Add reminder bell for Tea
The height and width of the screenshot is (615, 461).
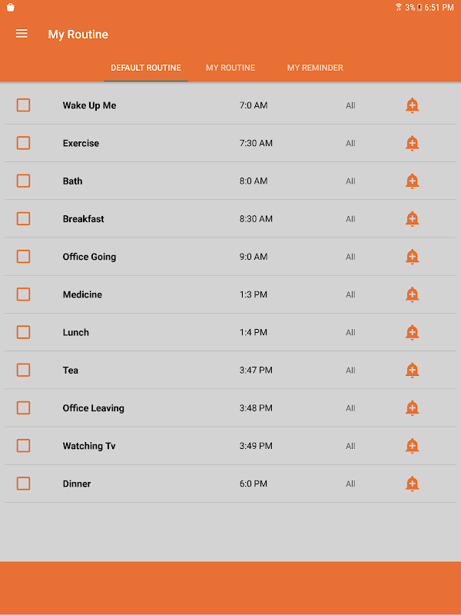pyautogui.click(x=412, y=370)
